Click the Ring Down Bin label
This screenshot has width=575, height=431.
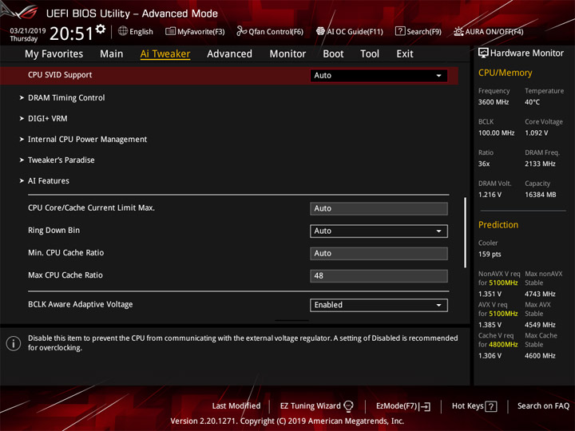pyautogui.click(x=54, y=230)
